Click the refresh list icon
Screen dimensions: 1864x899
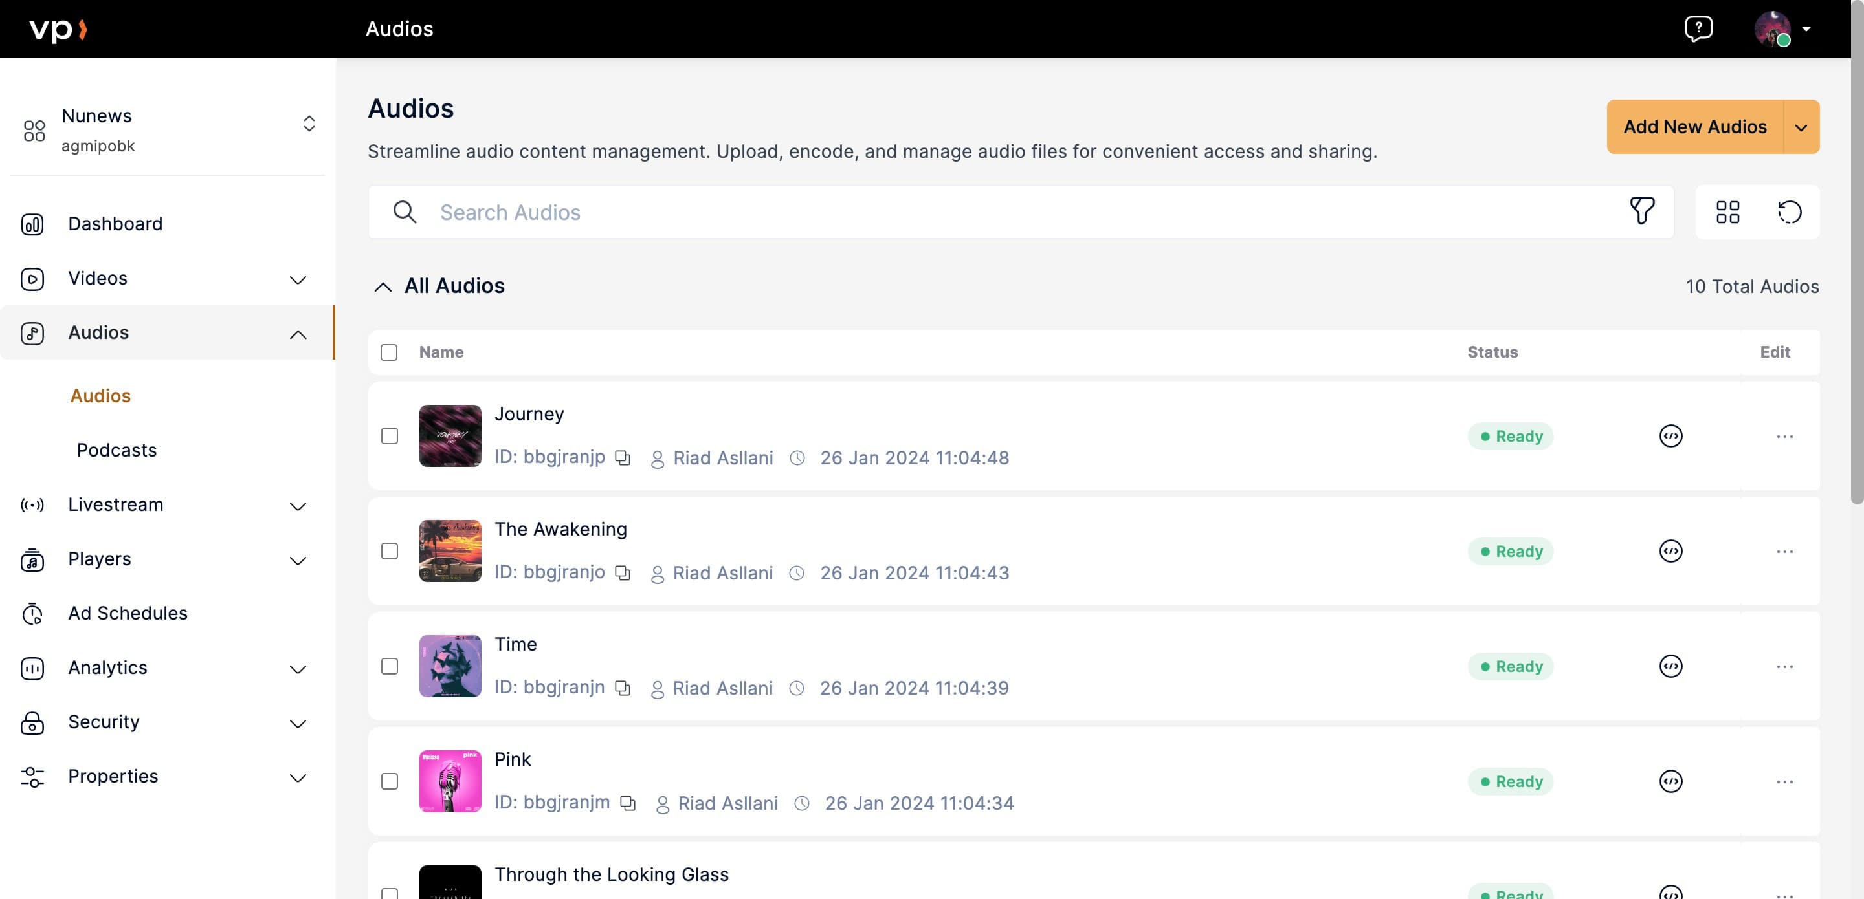click(x=1790, y=212)
